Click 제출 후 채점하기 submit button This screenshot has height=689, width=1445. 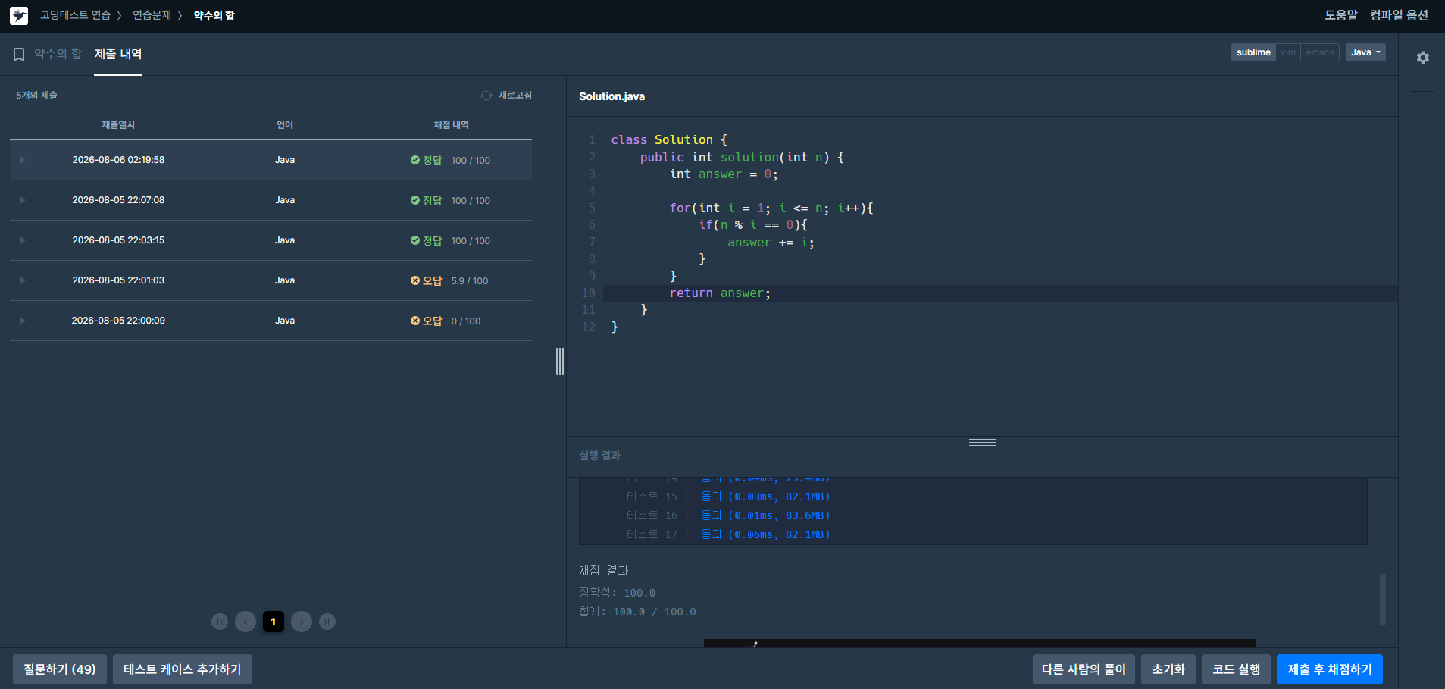point(1330,669)
